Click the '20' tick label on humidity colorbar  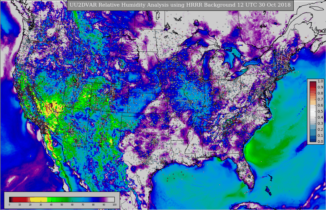click(30, 205)
